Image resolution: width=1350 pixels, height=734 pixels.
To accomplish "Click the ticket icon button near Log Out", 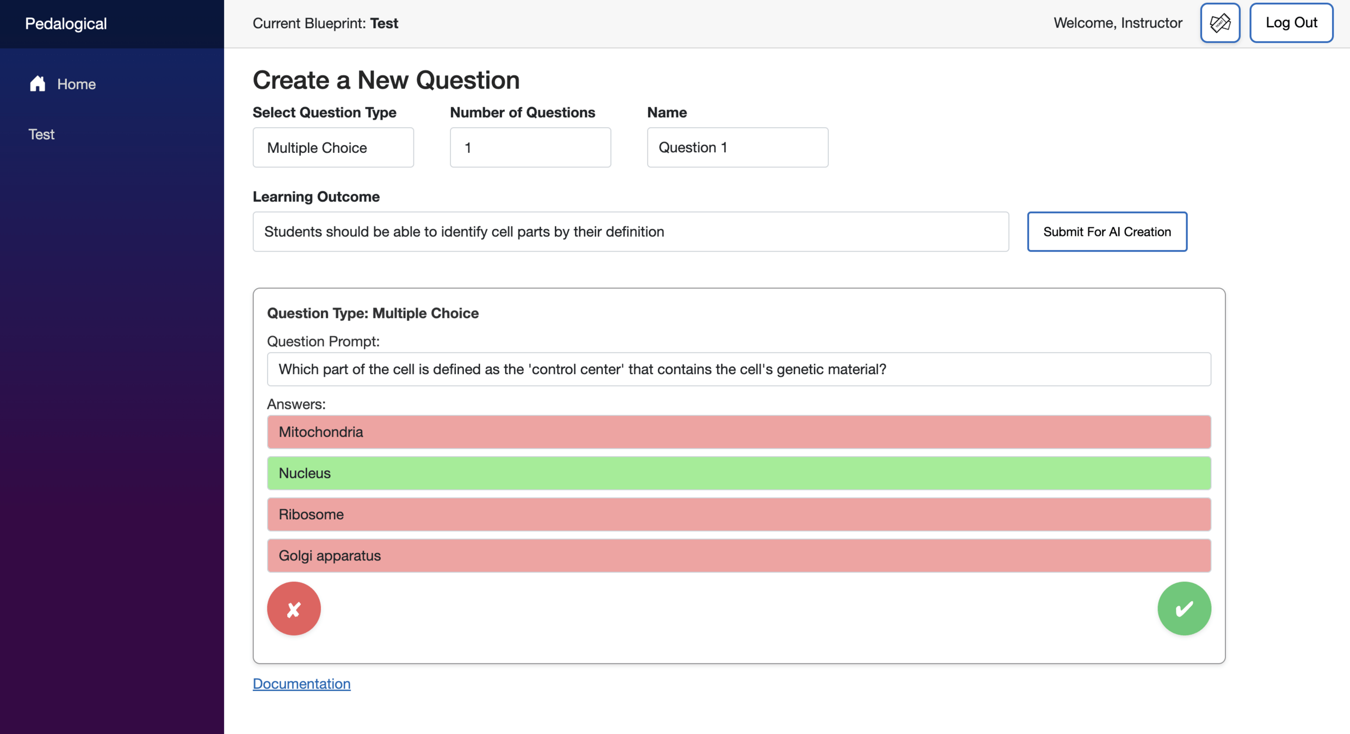I will click(x=1220, y=23).
